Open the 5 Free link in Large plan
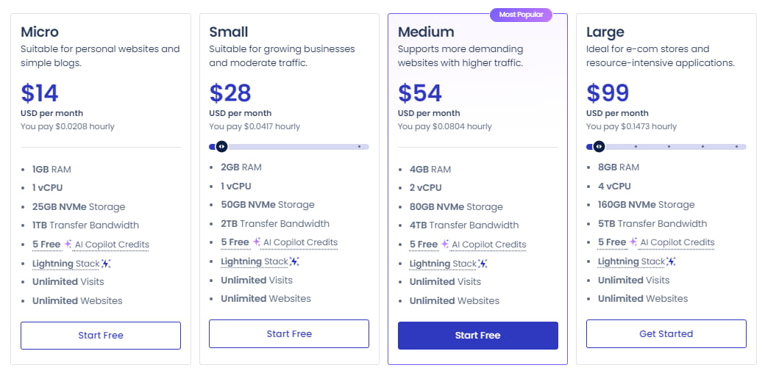The image size is (765, 376). 612,242
